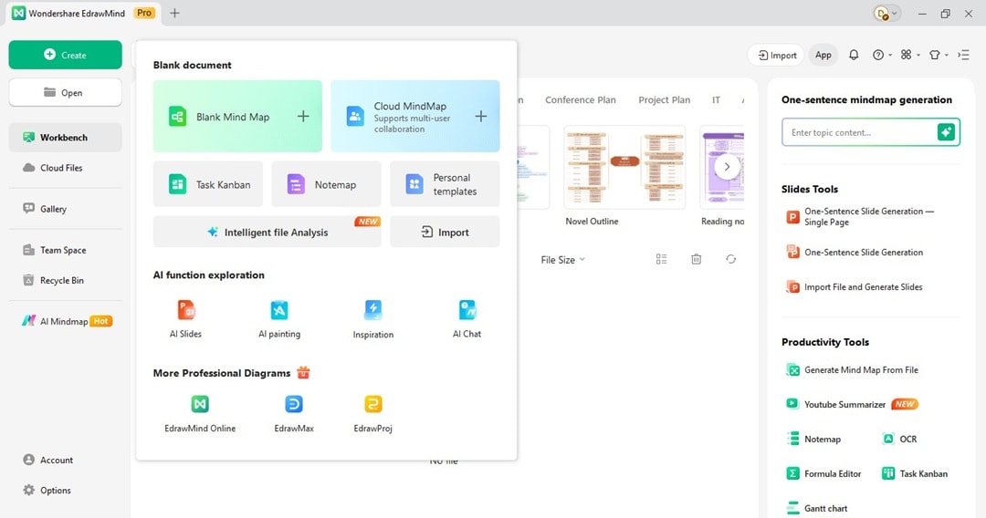Launch AI Mindmap from sidebar
This screenshot has width=986, height=518.
point(66,321)
